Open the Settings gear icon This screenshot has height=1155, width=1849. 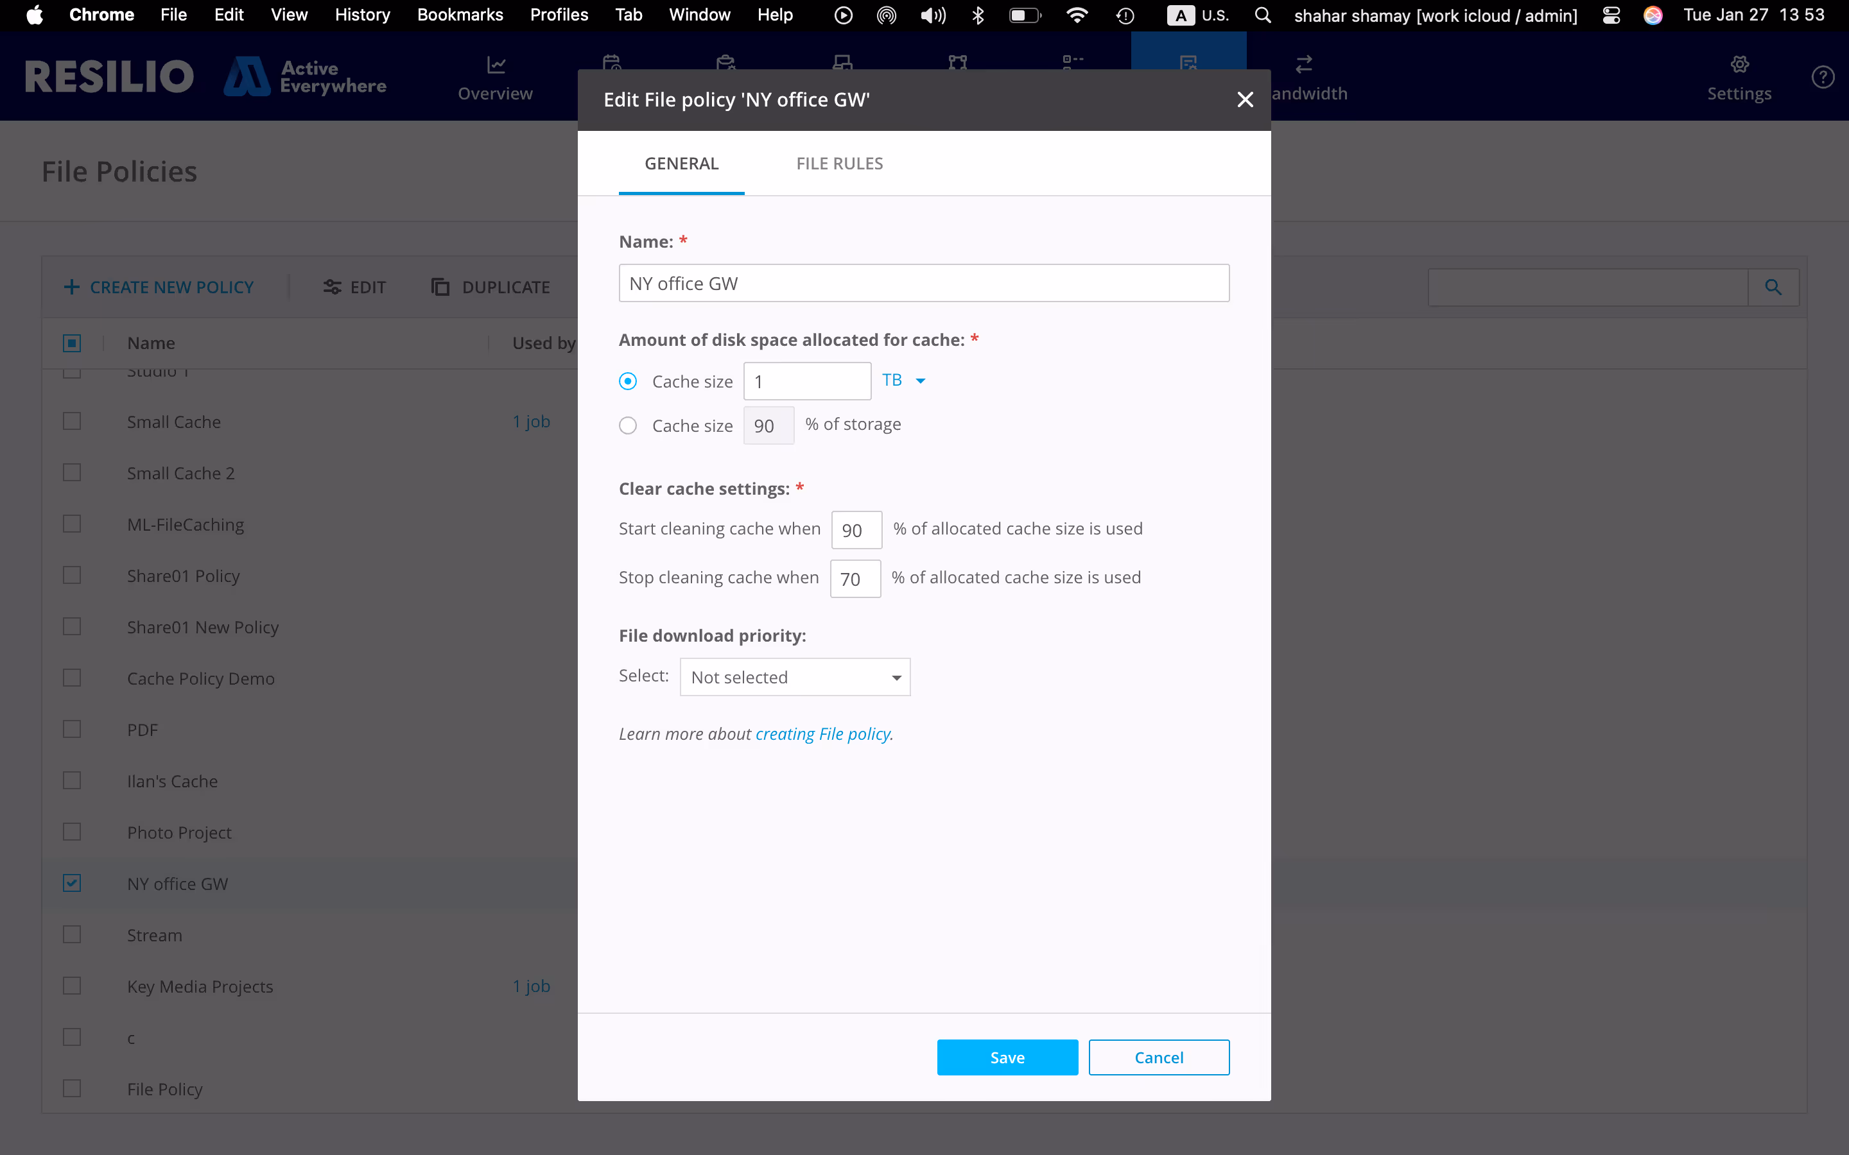click(x=1740, y=65)
